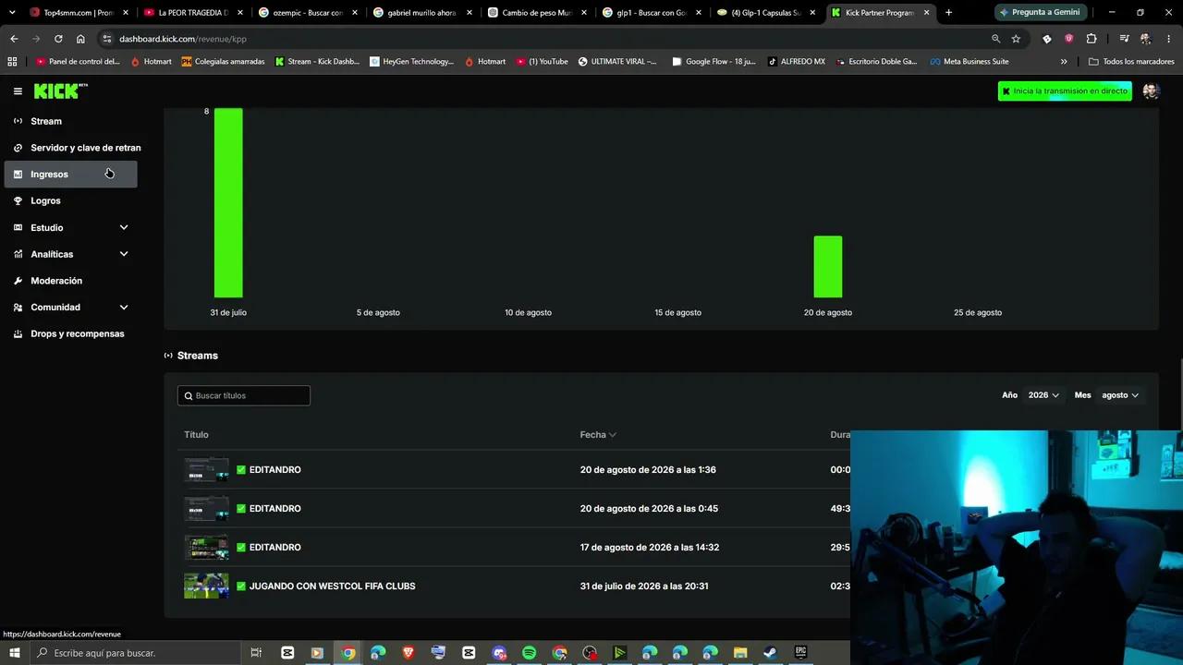Toggle checkmark on EDITANDRO 1:36 row
Screen dimensions: 1183x665
pos(241,470)
